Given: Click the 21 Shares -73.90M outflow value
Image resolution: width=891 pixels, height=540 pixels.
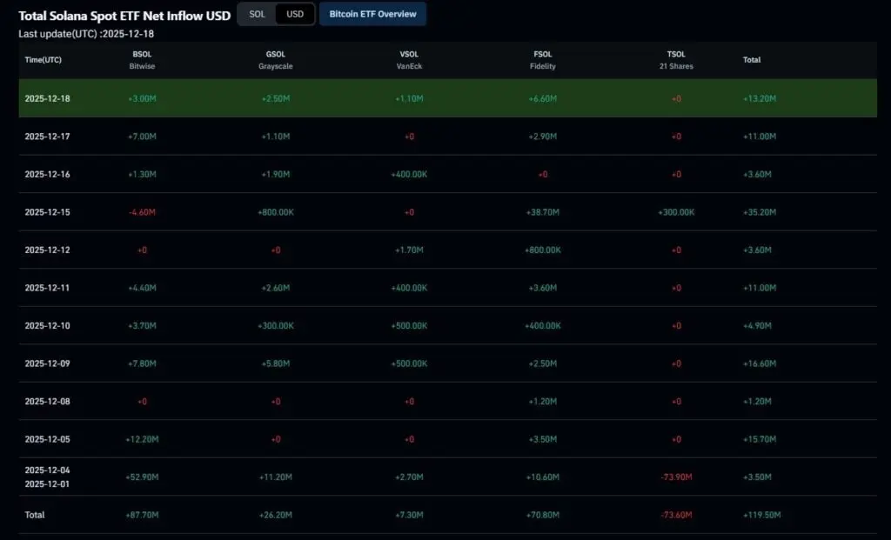Looking at the screenshot, I should 676,477.
